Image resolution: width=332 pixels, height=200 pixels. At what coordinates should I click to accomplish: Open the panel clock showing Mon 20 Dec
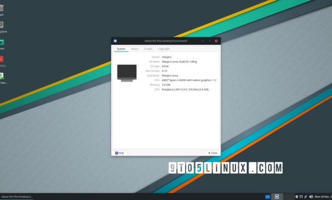pyautogui.click(x=323, y=197)
